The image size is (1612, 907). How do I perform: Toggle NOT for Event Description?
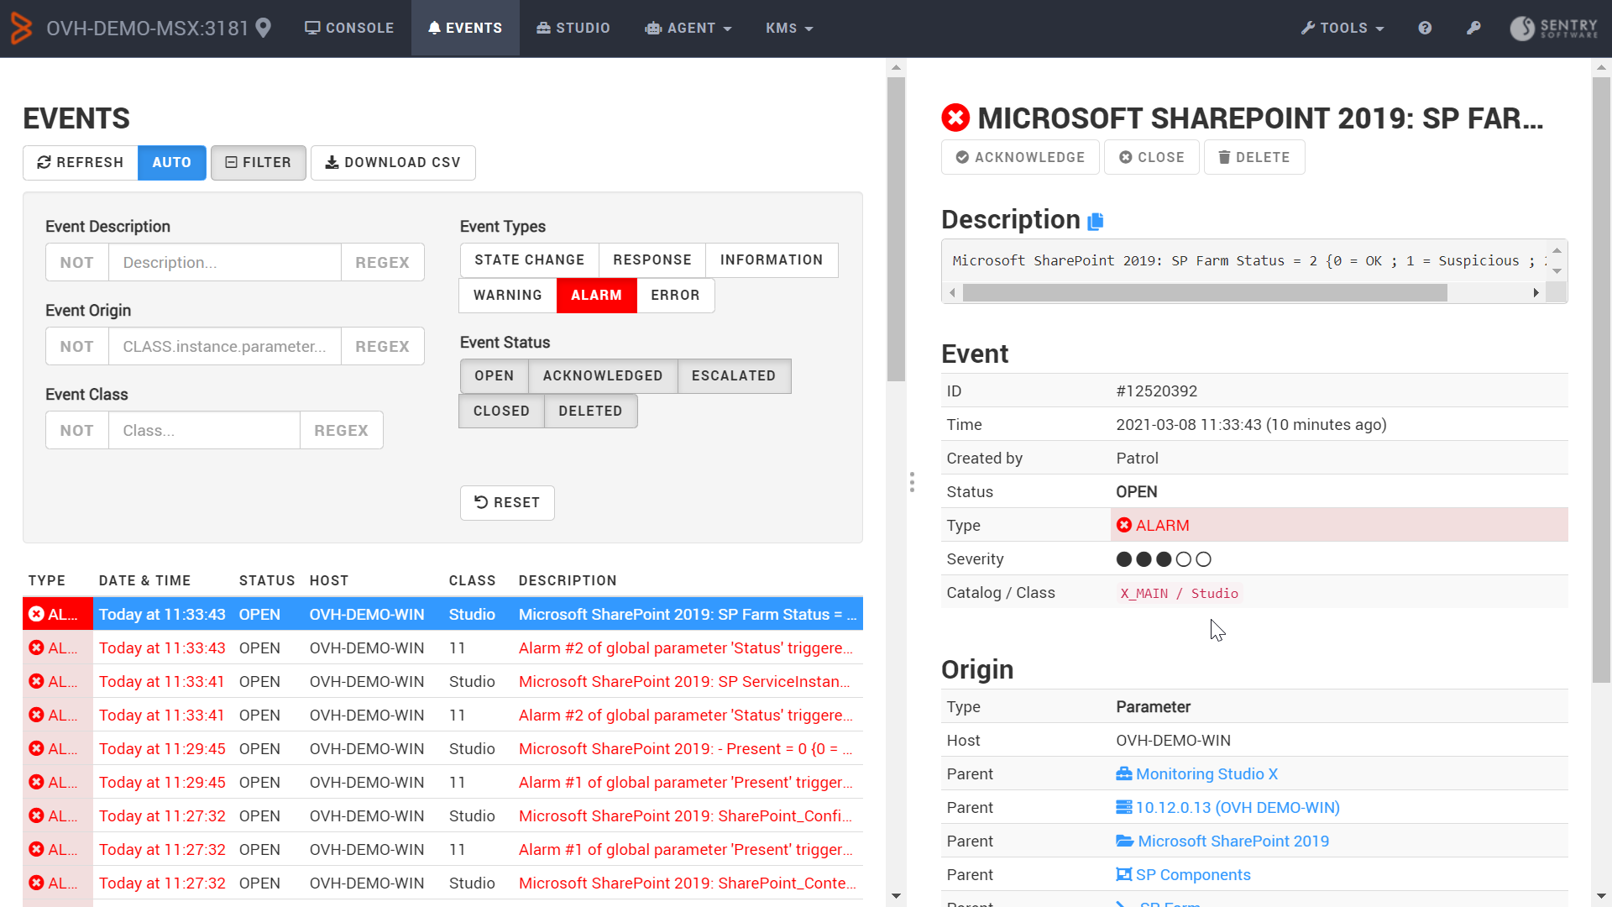pos(77,262)
